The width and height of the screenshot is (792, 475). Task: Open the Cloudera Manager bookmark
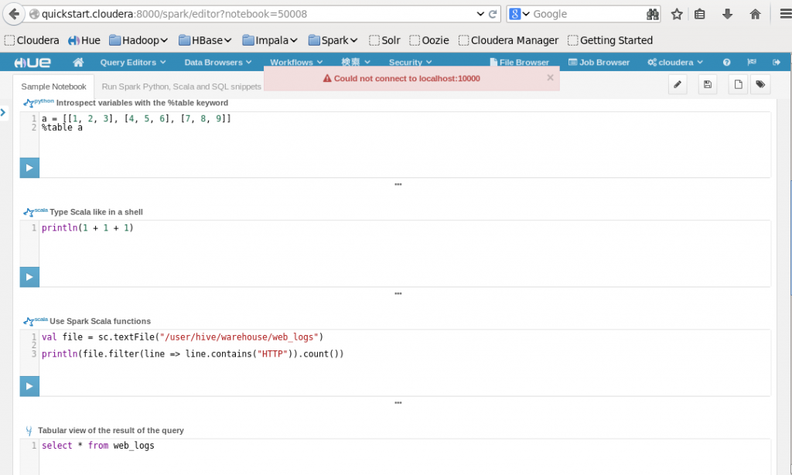click(x=509, y=40)
